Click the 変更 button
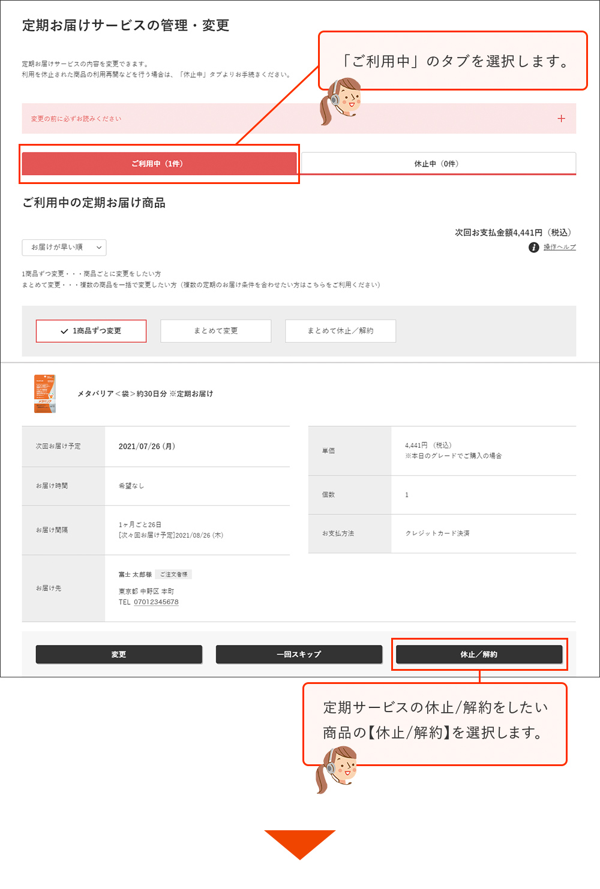The height and width of the screenshot is (889, 600). [x=119, y=654]
